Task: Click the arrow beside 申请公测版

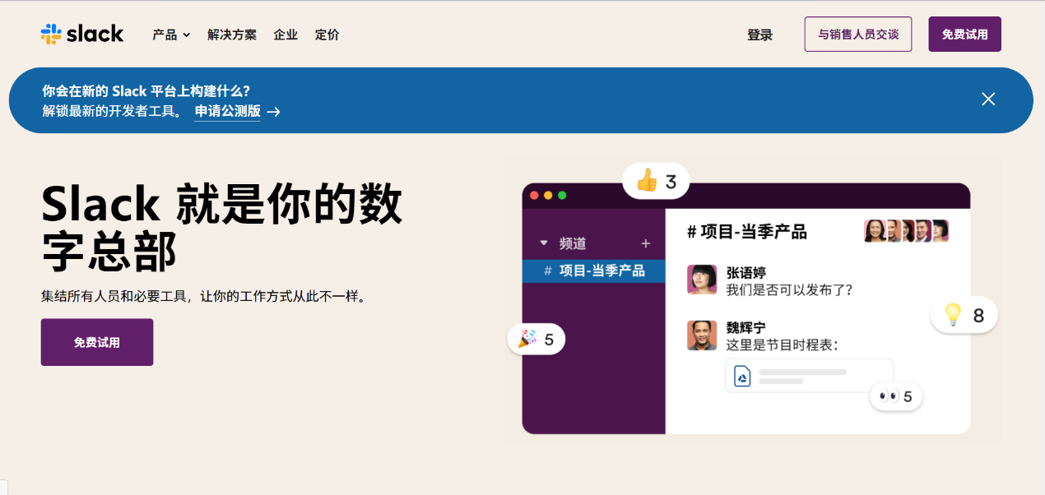Action: pos(274,112)
